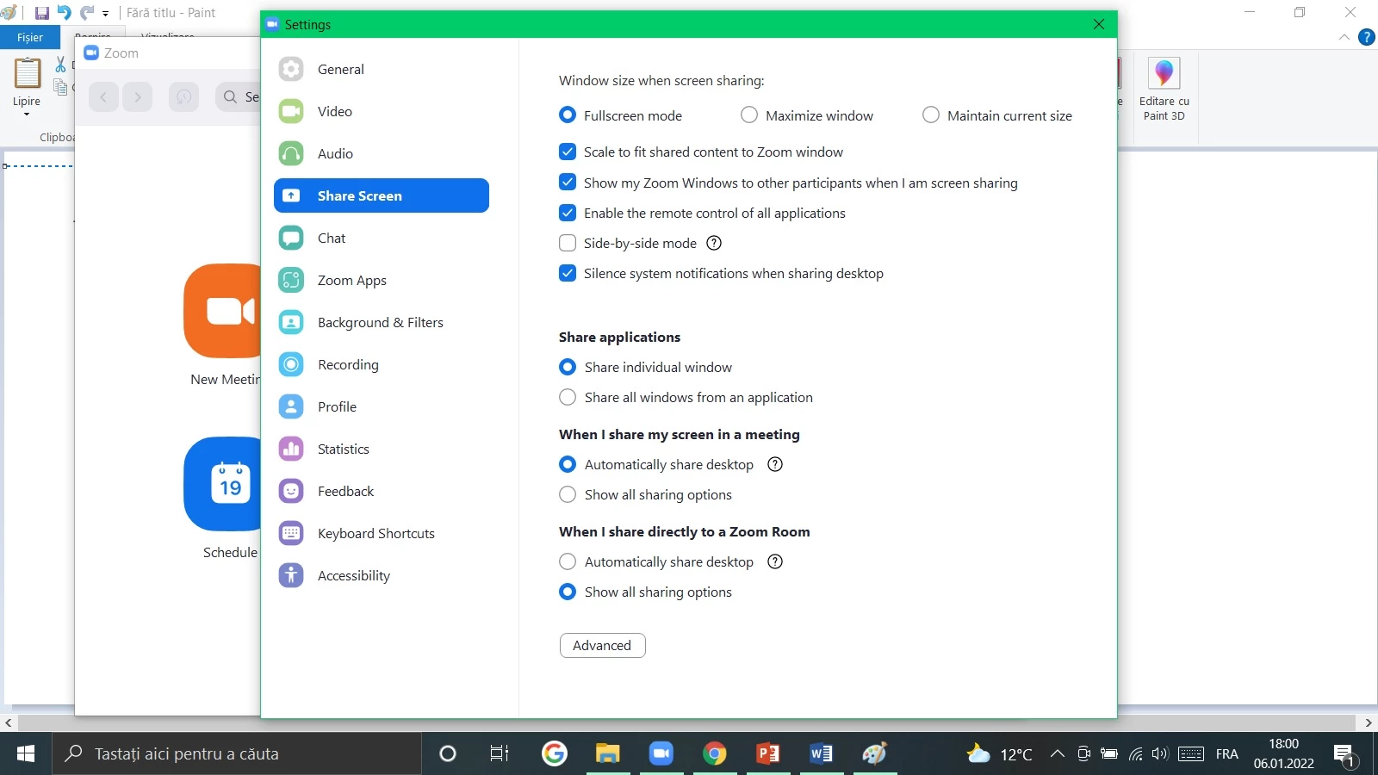Toggle Show my Zoom Windows checkbox
The width and height of the screenshot is (1378, 775).
tap(568, 182)
